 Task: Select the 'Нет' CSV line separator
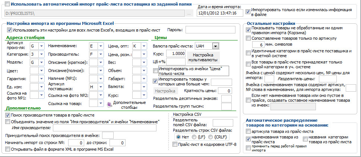point(178,137)
